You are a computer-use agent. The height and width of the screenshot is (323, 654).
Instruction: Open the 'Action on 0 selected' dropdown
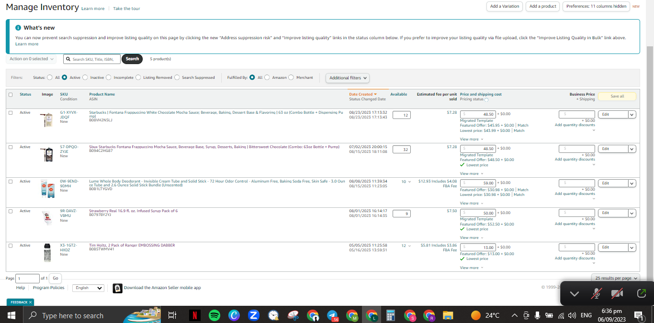pyautogui.click(x=32, y=59)
